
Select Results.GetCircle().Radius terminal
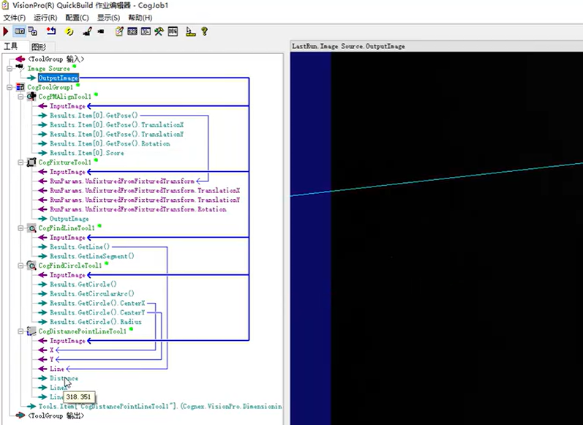click(x=96, y=322)
